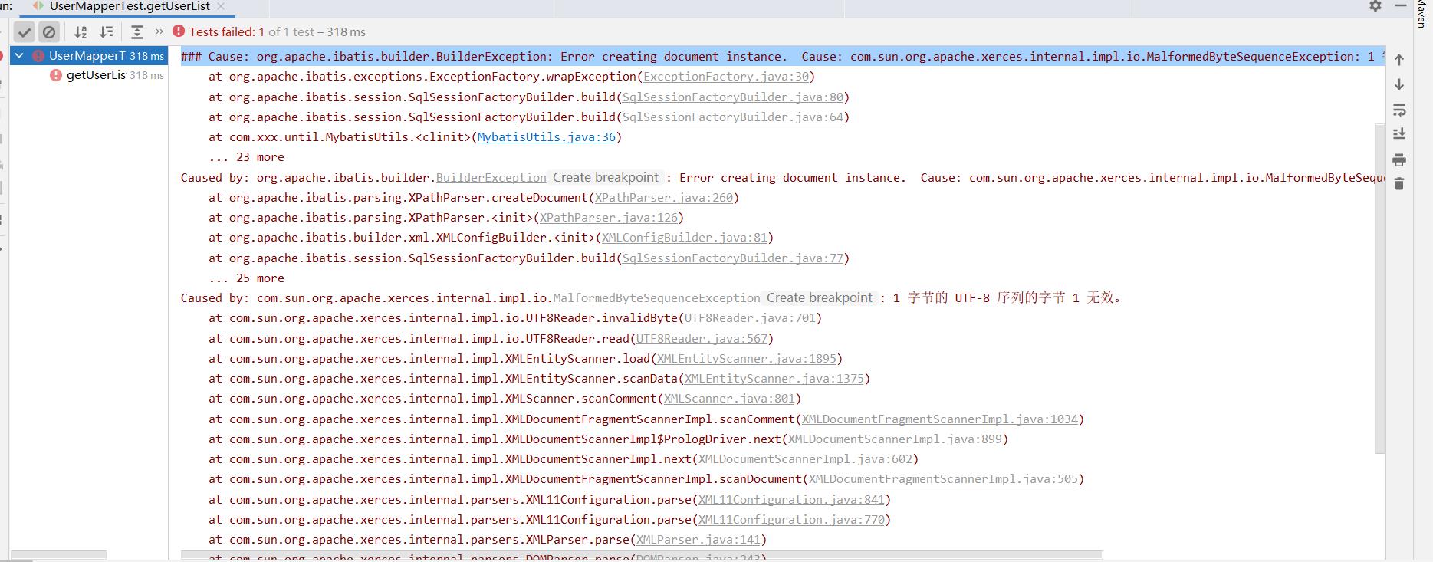The image size is (1433, 562).
Task: Open SqlSessionFactoryBuilder.java:80 link
Action: 733,97
